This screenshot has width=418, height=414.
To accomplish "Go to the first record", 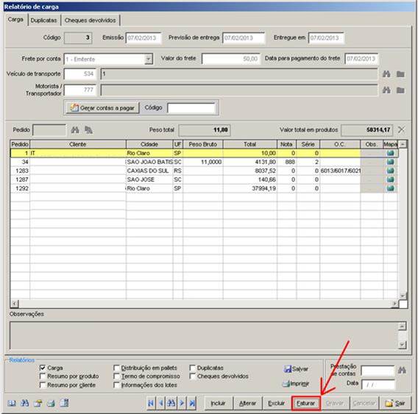I will point(151,403).
